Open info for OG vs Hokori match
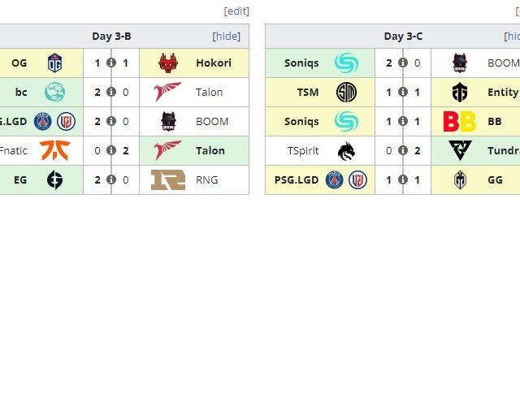Screen dimensions: 520x402 (111, 63)
